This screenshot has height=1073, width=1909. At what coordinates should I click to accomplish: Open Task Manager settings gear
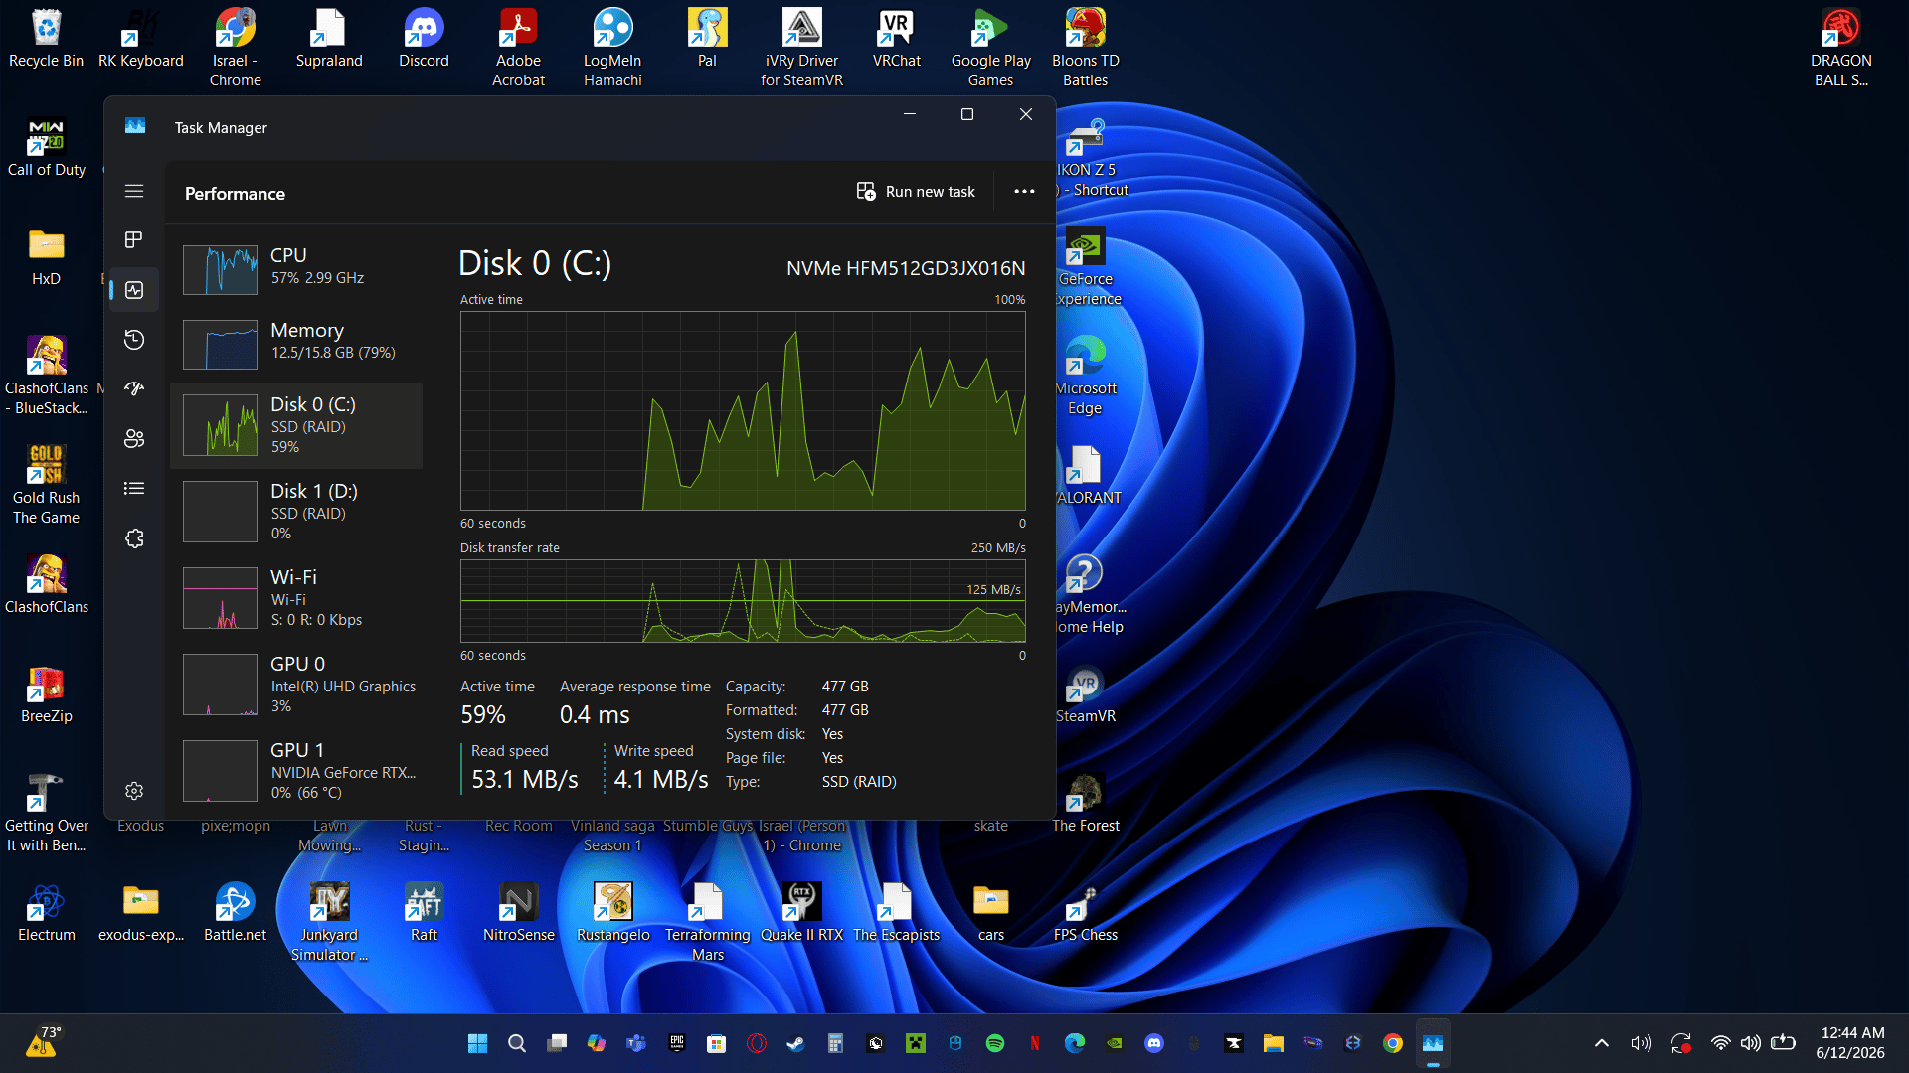134,791
